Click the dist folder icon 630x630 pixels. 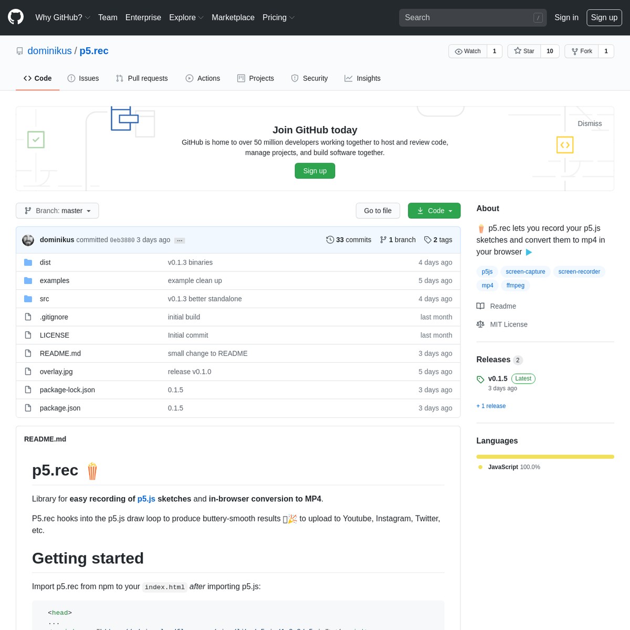28,262
